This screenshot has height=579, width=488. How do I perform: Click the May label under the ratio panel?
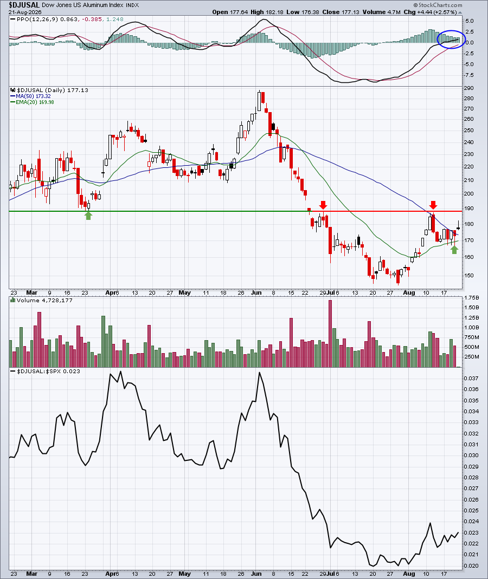pyautogui.click(x=185, y=574)
